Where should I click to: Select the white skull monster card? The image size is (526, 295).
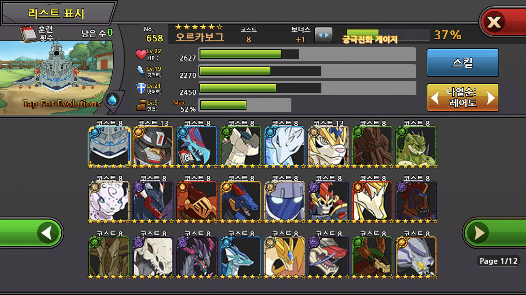click(x=153, y=256)
